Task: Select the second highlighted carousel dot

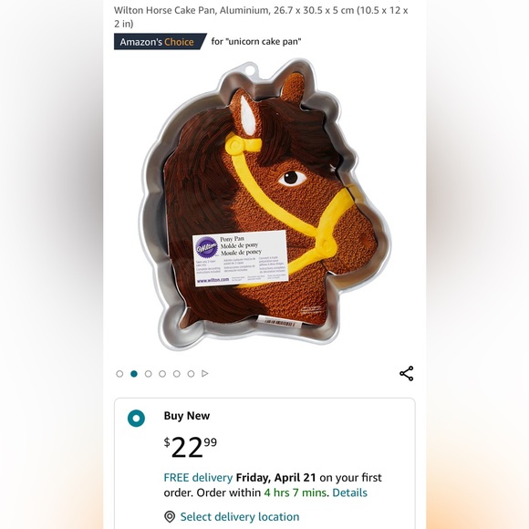Action: (134, 374)
